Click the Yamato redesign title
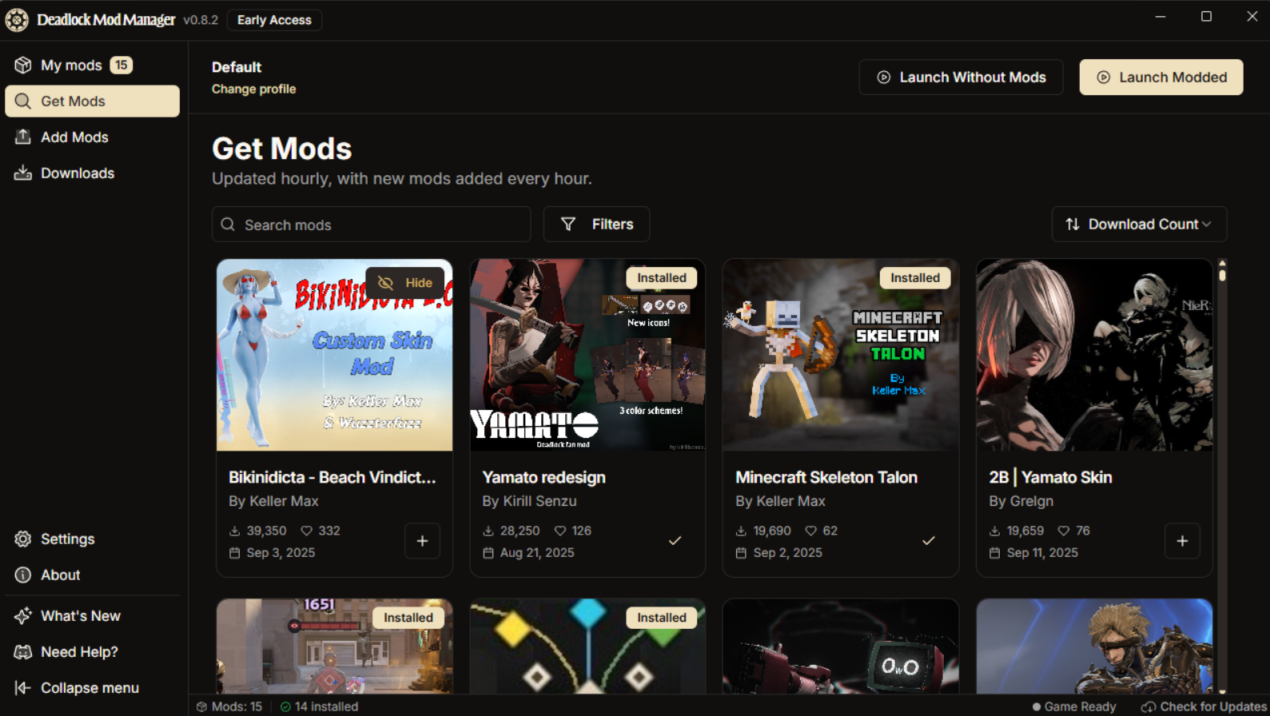The image size is (1270, 716). (543, 477)
